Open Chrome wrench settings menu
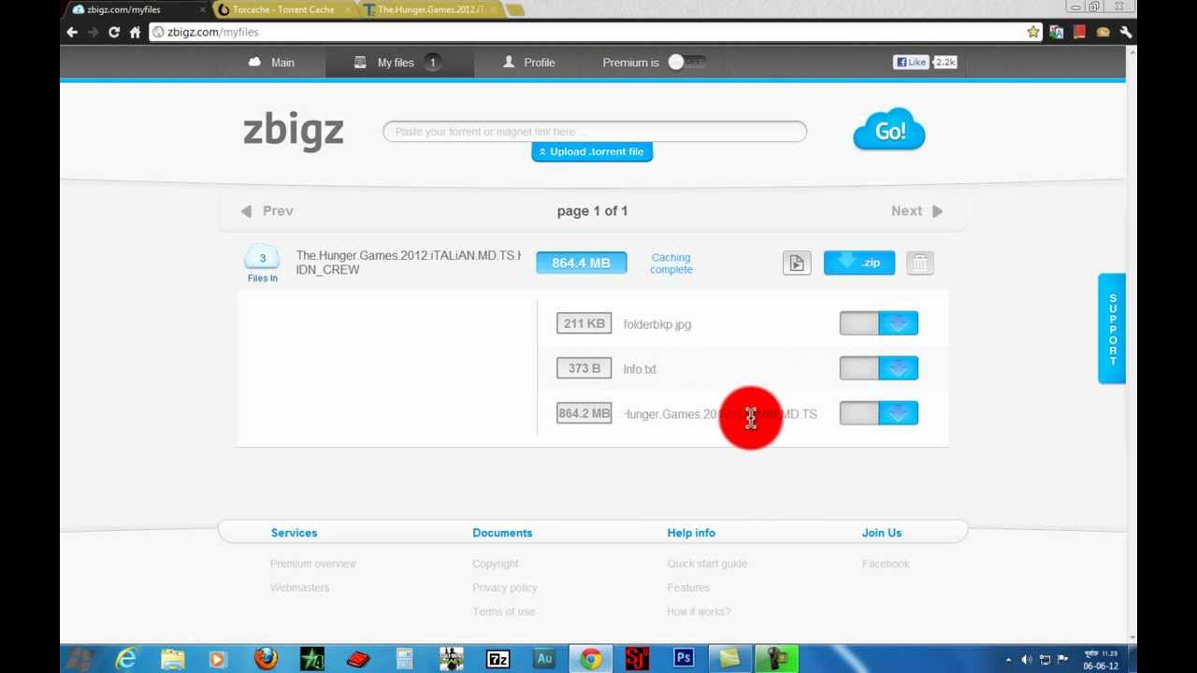This screenshot has width=1197, height=673. coord(1126,32)
